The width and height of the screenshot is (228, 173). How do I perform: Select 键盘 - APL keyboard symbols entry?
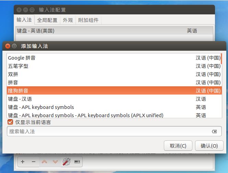click(114, 107)
